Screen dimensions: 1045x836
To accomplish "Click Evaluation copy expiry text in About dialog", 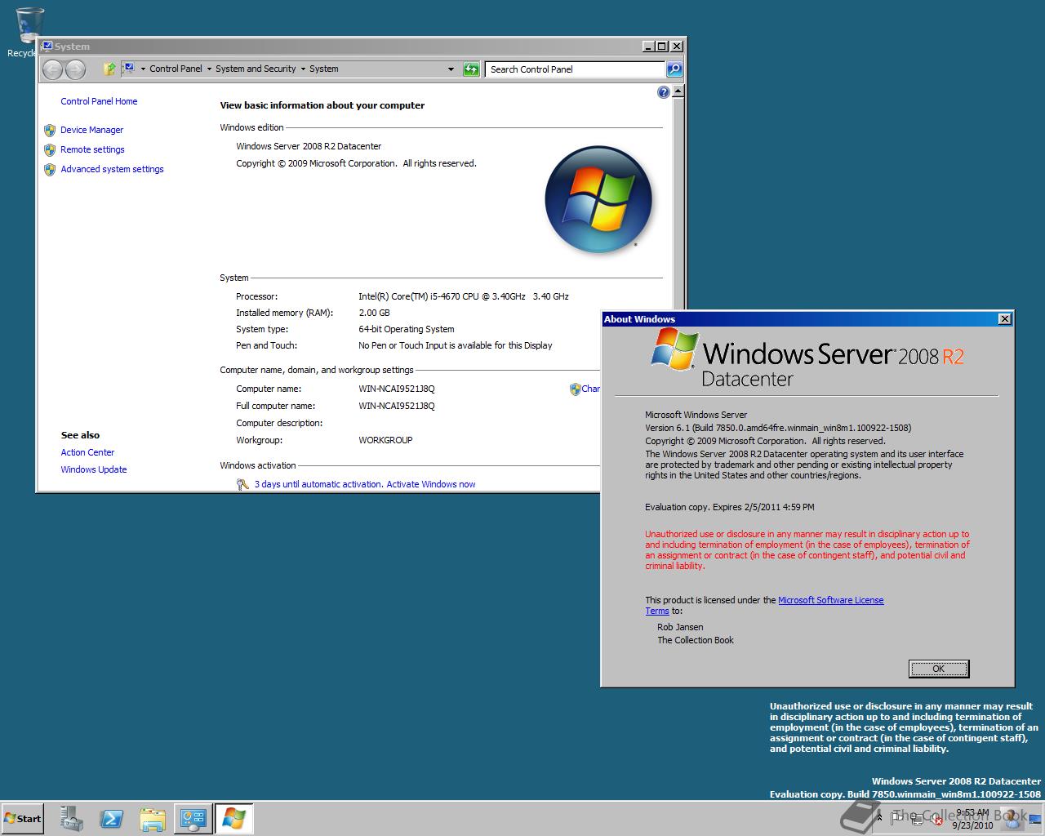I will (730, 507).
